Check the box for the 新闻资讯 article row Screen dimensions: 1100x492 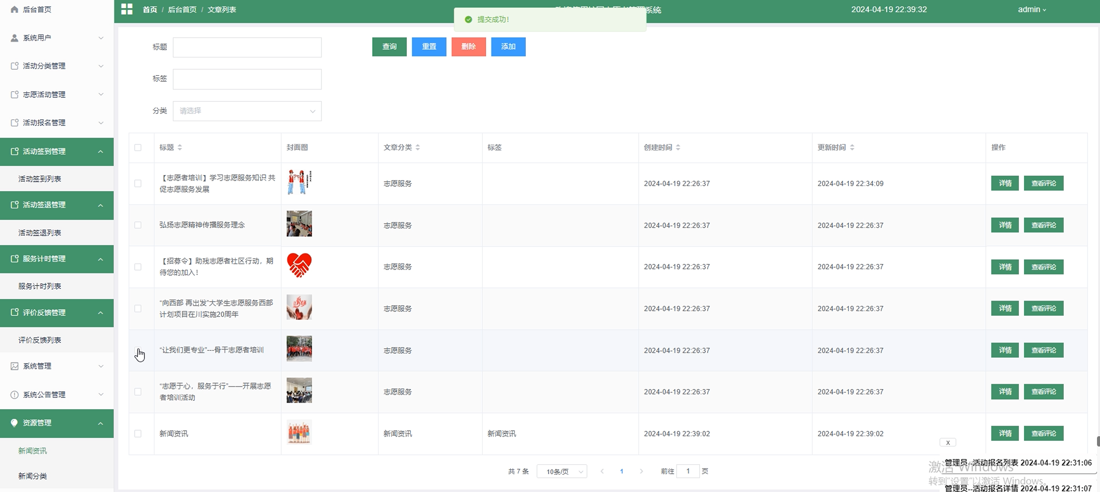click(137, 434)
